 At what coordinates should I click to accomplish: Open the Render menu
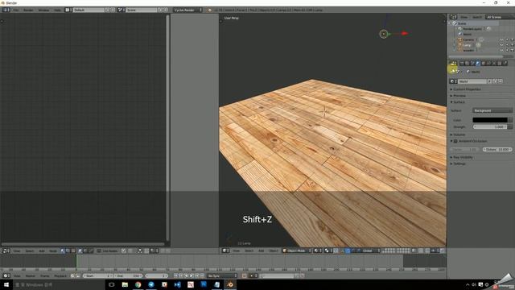[28, 10]
